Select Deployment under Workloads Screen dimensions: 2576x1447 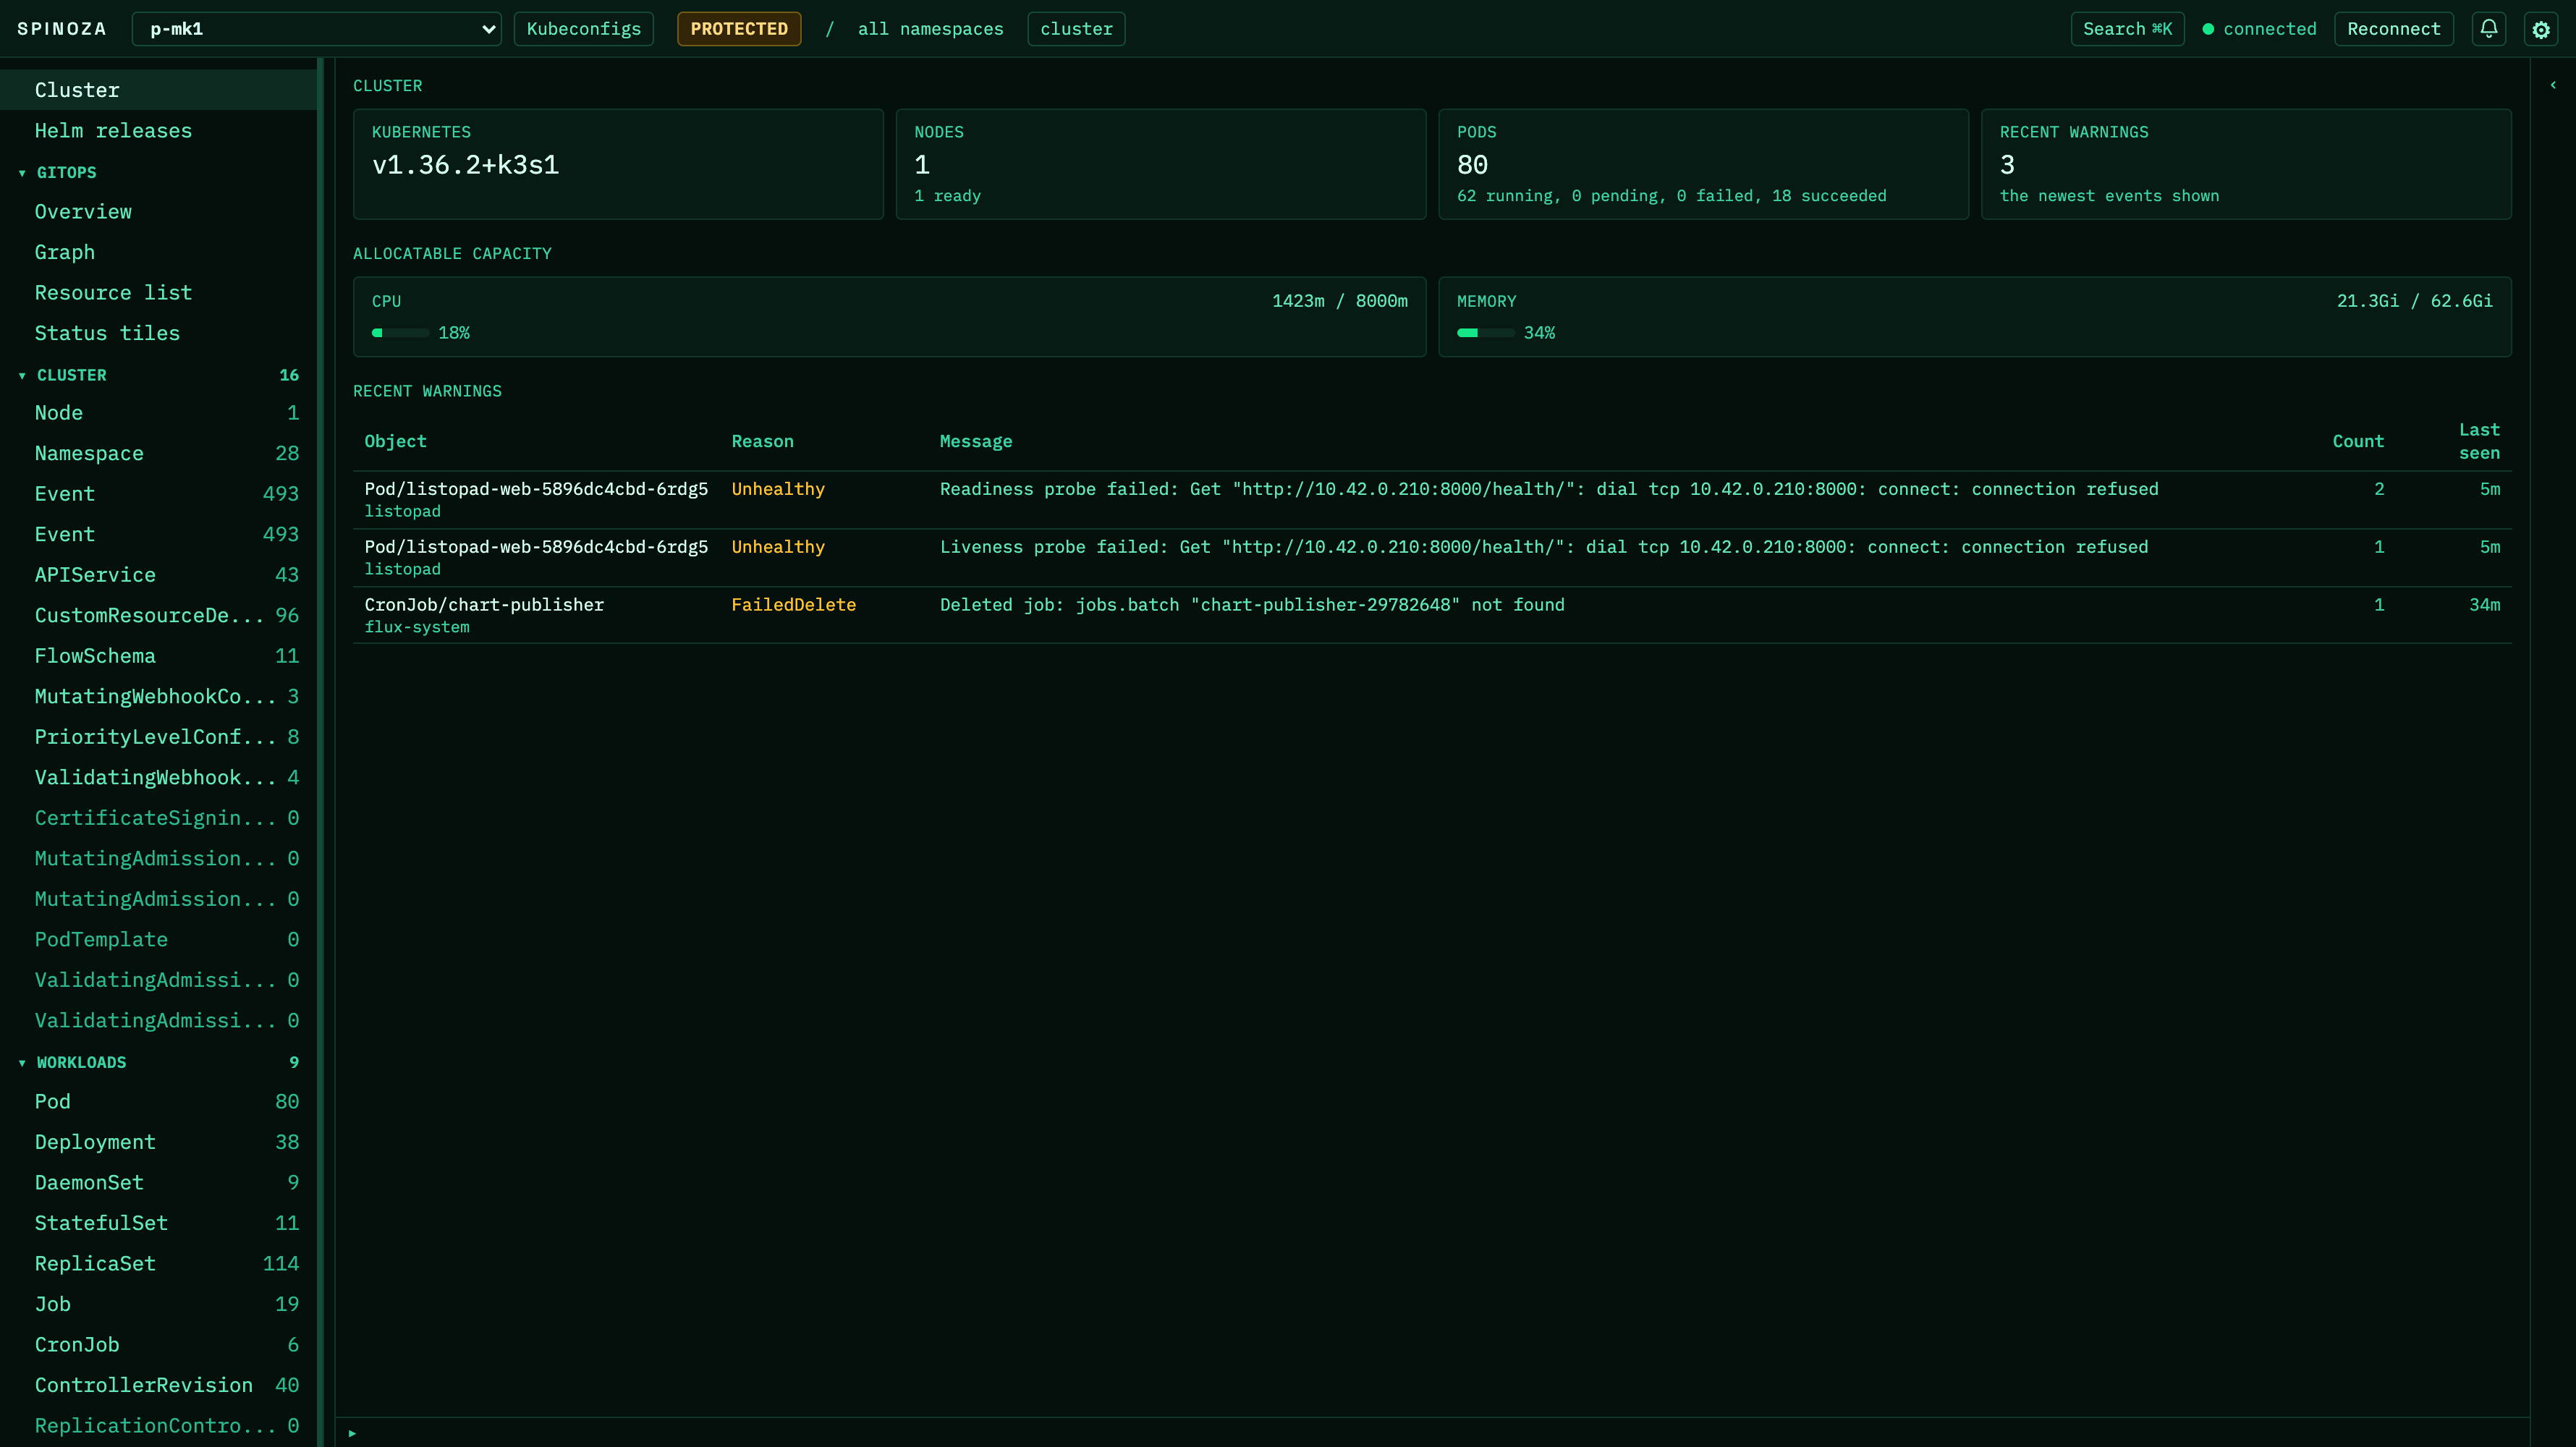158,1142
